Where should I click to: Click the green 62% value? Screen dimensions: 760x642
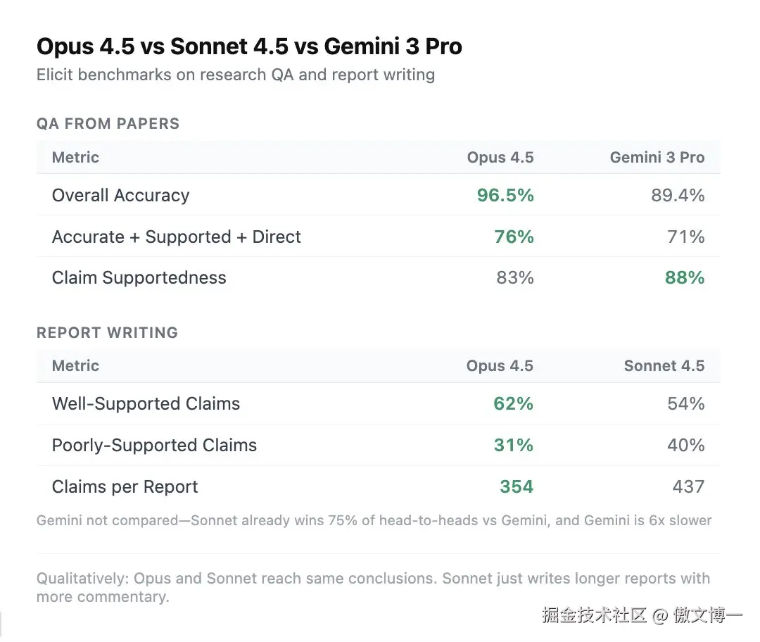[x=513, y=403]
